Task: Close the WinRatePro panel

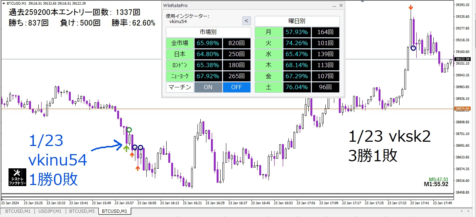Action: [x=341, y=5]
